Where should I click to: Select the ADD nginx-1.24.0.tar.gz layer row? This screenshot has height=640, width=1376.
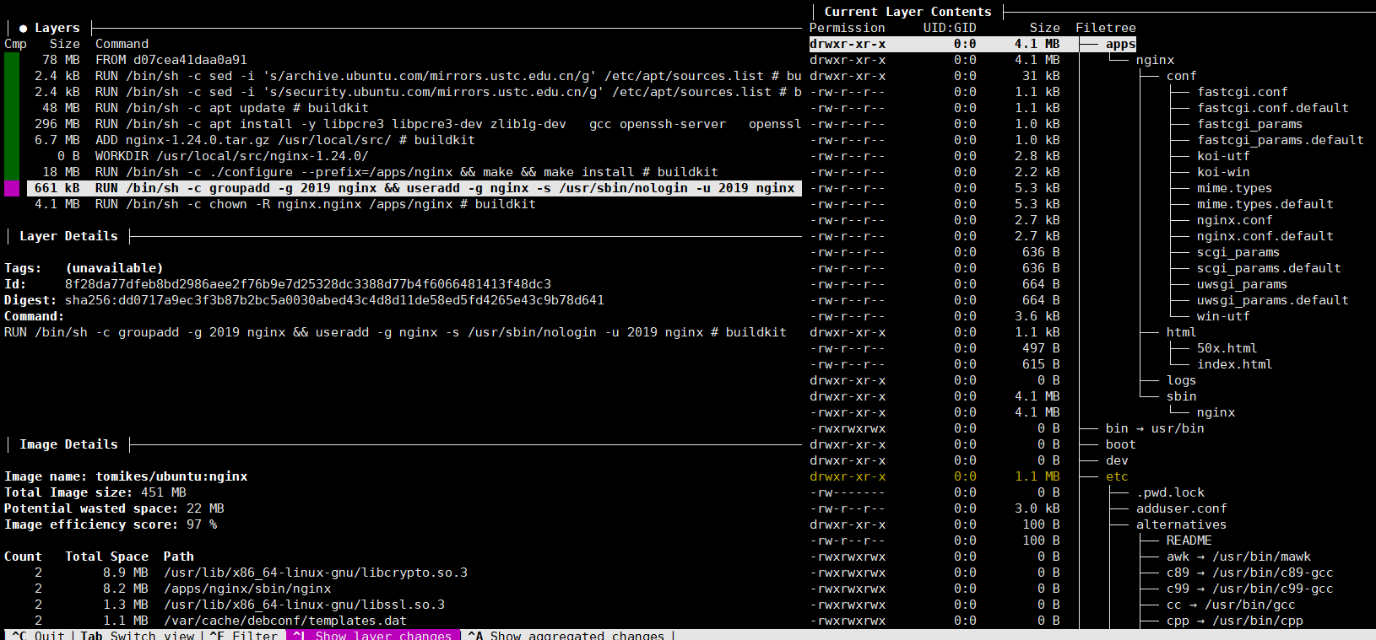pyautogui.click(x=414, y=140)
